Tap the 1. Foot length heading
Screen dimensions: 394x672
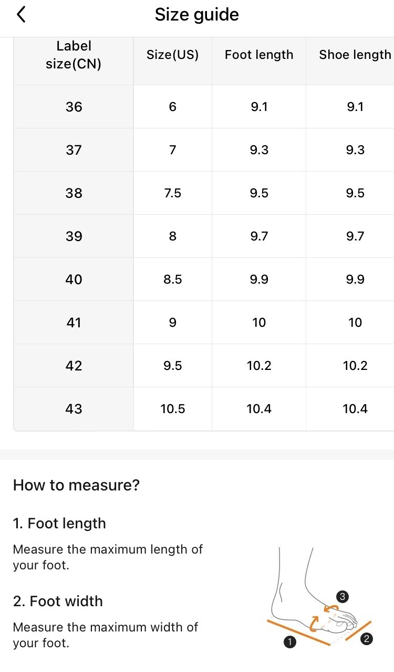click(x=59, y=524)
